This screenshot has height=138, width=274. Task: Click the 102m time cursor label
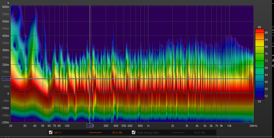(6, 79)
